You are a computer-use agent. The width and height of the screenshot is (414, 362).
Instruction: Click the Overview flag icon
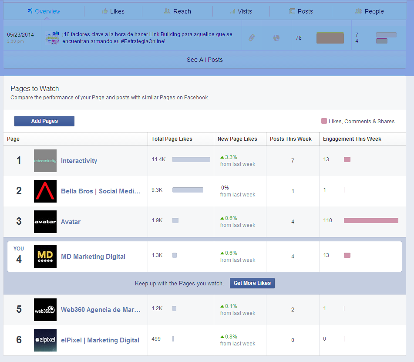[x=30, y=11]
